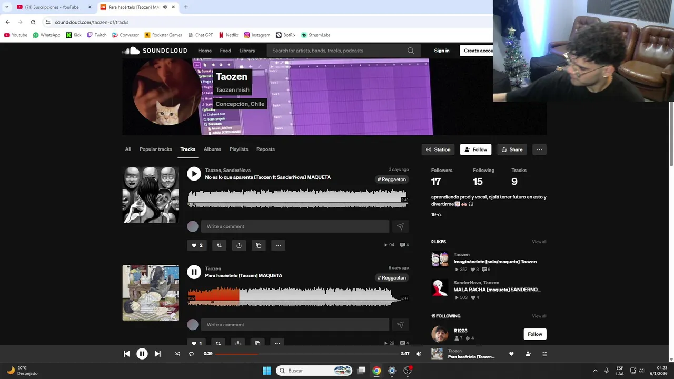
Task: Toggle shuffle in player bar
Action: tap(177, 354)
